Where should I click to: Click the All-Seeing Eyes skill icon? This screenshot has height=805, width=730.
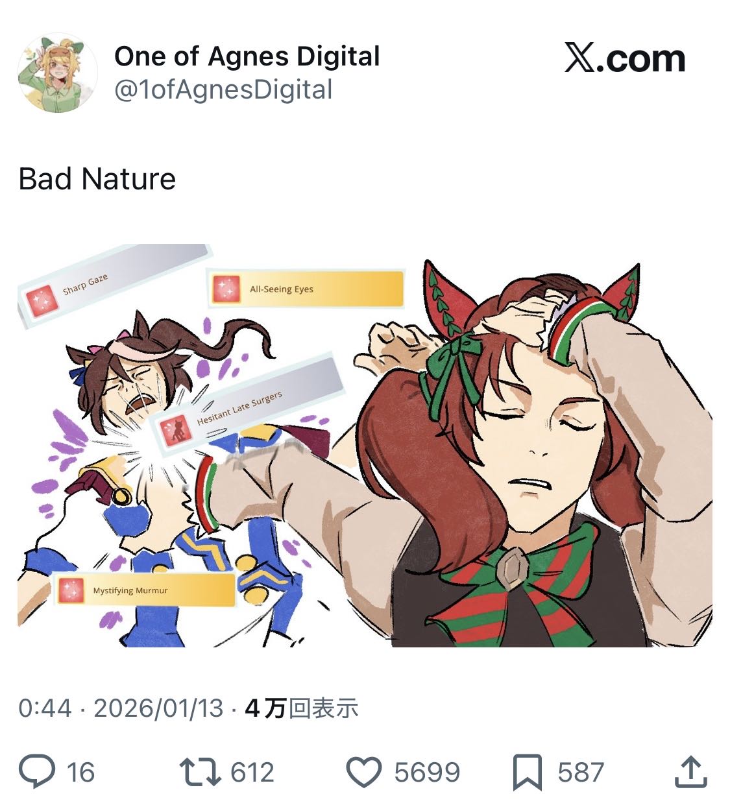click(226, 289)
